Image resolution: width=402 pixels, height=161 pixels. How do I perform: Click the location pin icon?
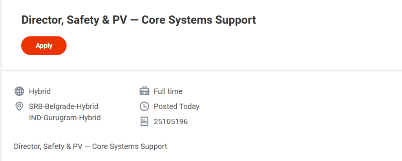click(19, 106)
